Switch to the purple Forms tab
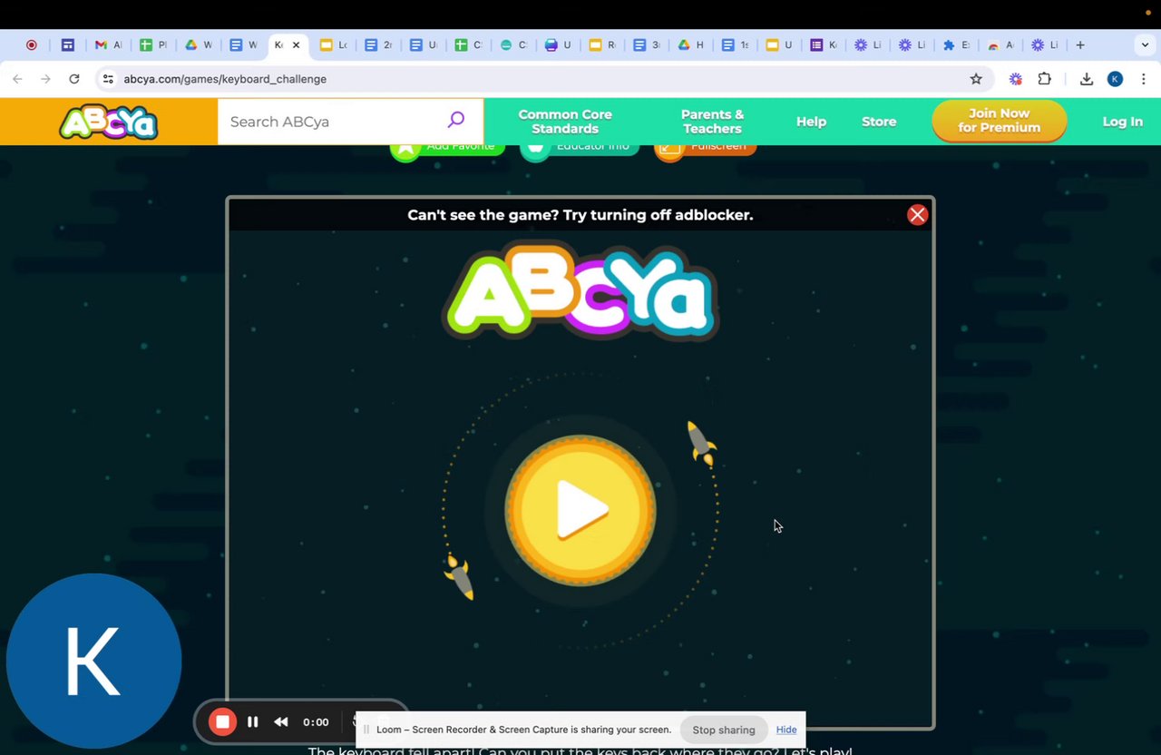 coord(824,44)
